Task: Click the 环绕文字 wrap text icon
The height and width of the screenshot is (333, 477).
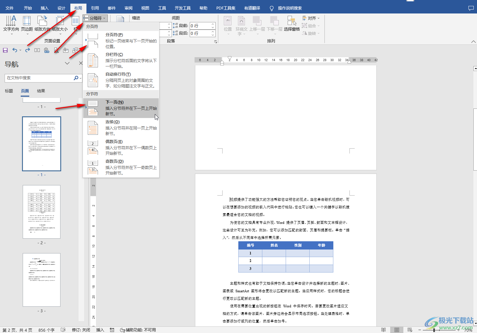Action: 241,25
